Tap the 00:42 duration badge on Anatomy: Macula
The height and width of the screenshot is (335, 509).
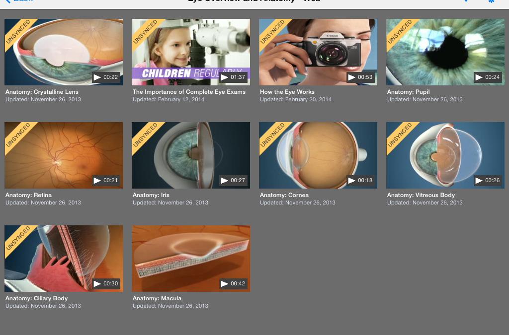coord(233,283)
